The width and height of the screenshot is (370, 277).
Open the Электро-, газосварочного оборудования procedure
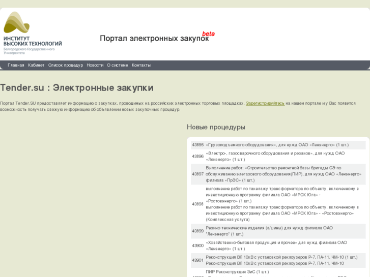(x=275, y=157)
